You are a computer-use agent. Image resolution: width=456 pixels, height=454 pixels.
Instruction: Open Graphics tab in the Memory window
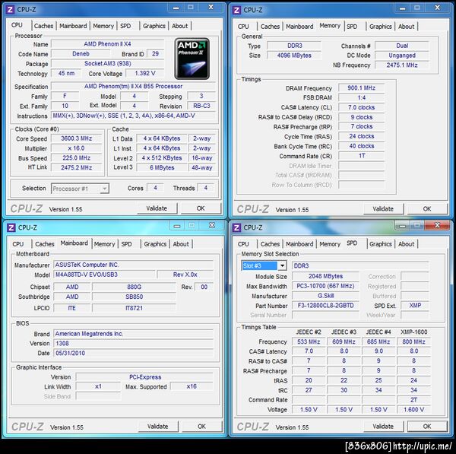click(x=381, y=27)
